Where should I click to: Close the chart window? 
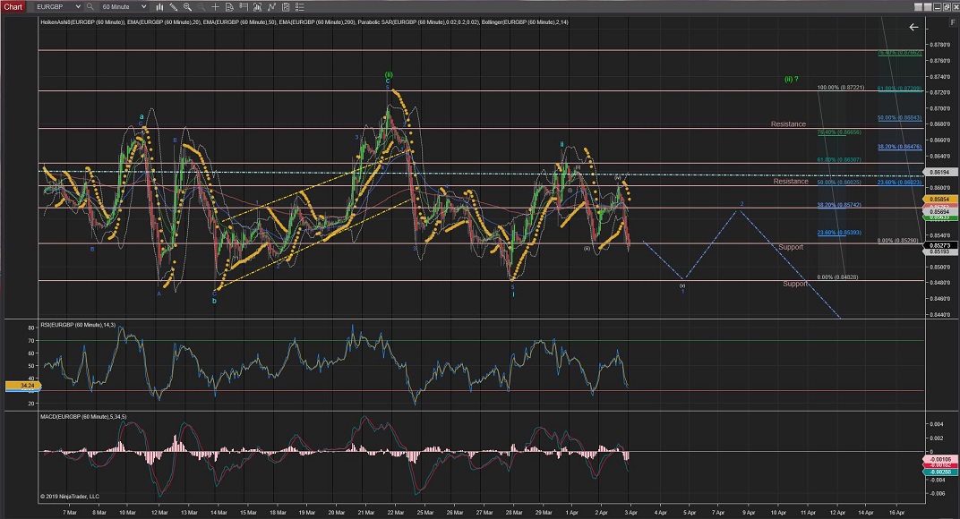(x=956, y=7)
